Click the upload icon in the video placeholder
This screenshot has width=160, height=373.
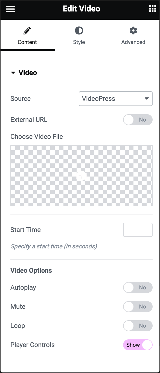coord(81,176)
